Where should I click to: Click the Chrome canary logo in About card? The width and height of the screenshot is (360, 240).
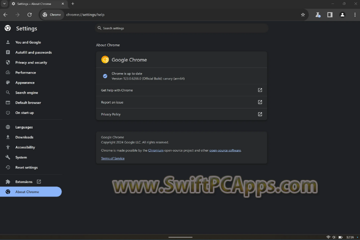tap(105, 59)
